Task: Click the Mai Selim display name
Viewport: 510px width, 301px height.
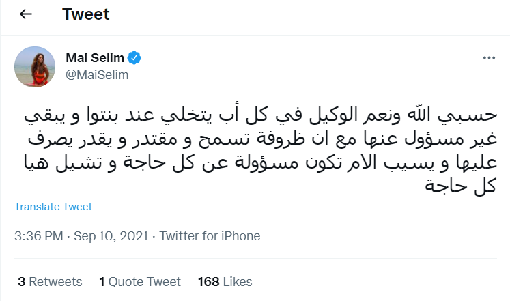Action: tap(94, 59)
